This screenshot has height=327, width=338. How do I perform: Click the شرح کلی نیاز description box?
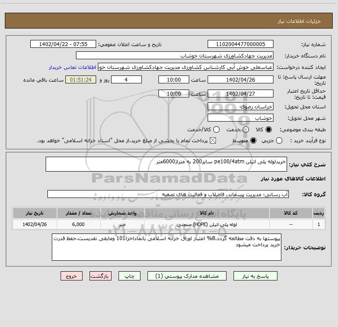click(x=166, y=164)
